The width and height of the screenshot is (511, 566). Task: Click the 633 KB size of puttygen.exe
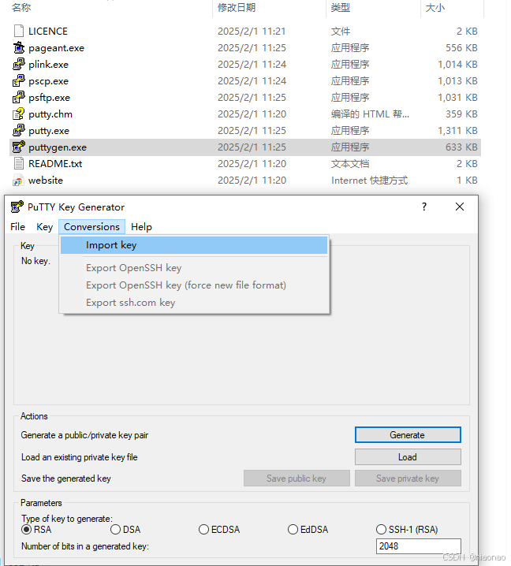461,147
